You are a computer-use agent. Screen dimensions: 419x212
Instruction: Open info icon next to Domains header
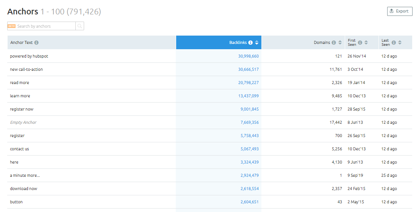tap(334, 42)
